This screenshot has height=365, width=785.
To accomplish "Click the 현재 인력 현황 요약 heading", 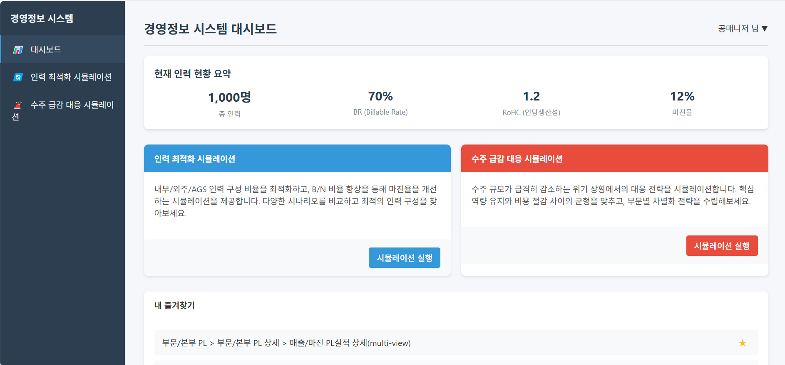I will [192, 73].
